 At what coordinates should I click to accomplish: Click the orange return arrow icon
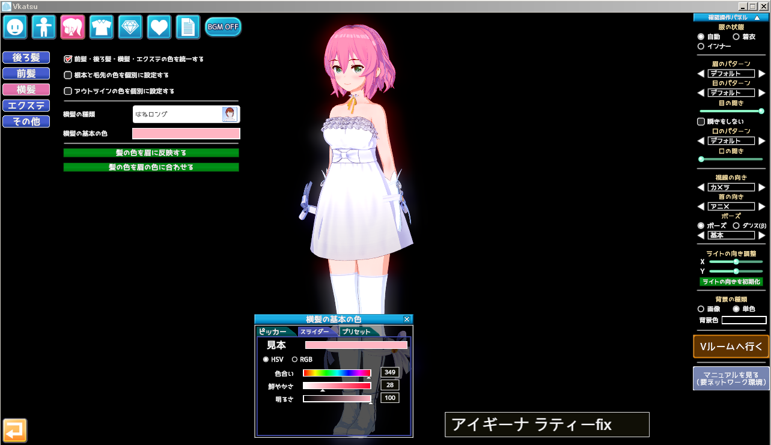[15, 430]
